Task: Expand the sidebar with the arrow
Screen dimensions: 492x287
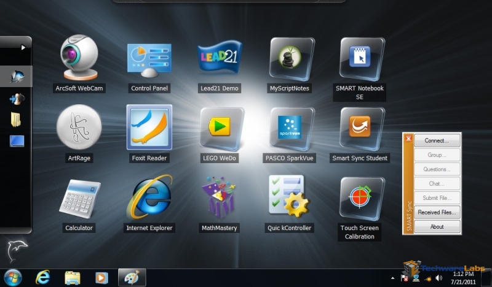Action: (23, 47)
